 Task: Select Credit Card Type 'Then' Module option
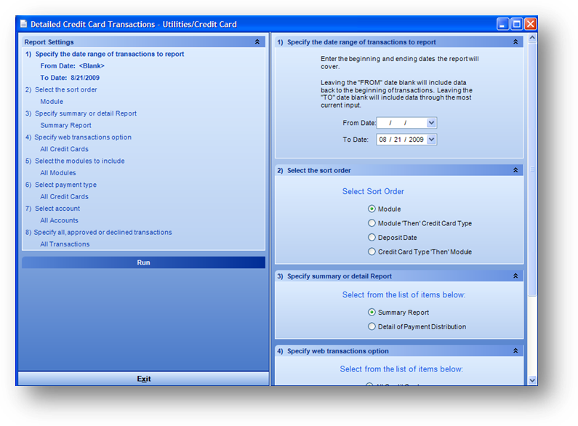(372, 252)
